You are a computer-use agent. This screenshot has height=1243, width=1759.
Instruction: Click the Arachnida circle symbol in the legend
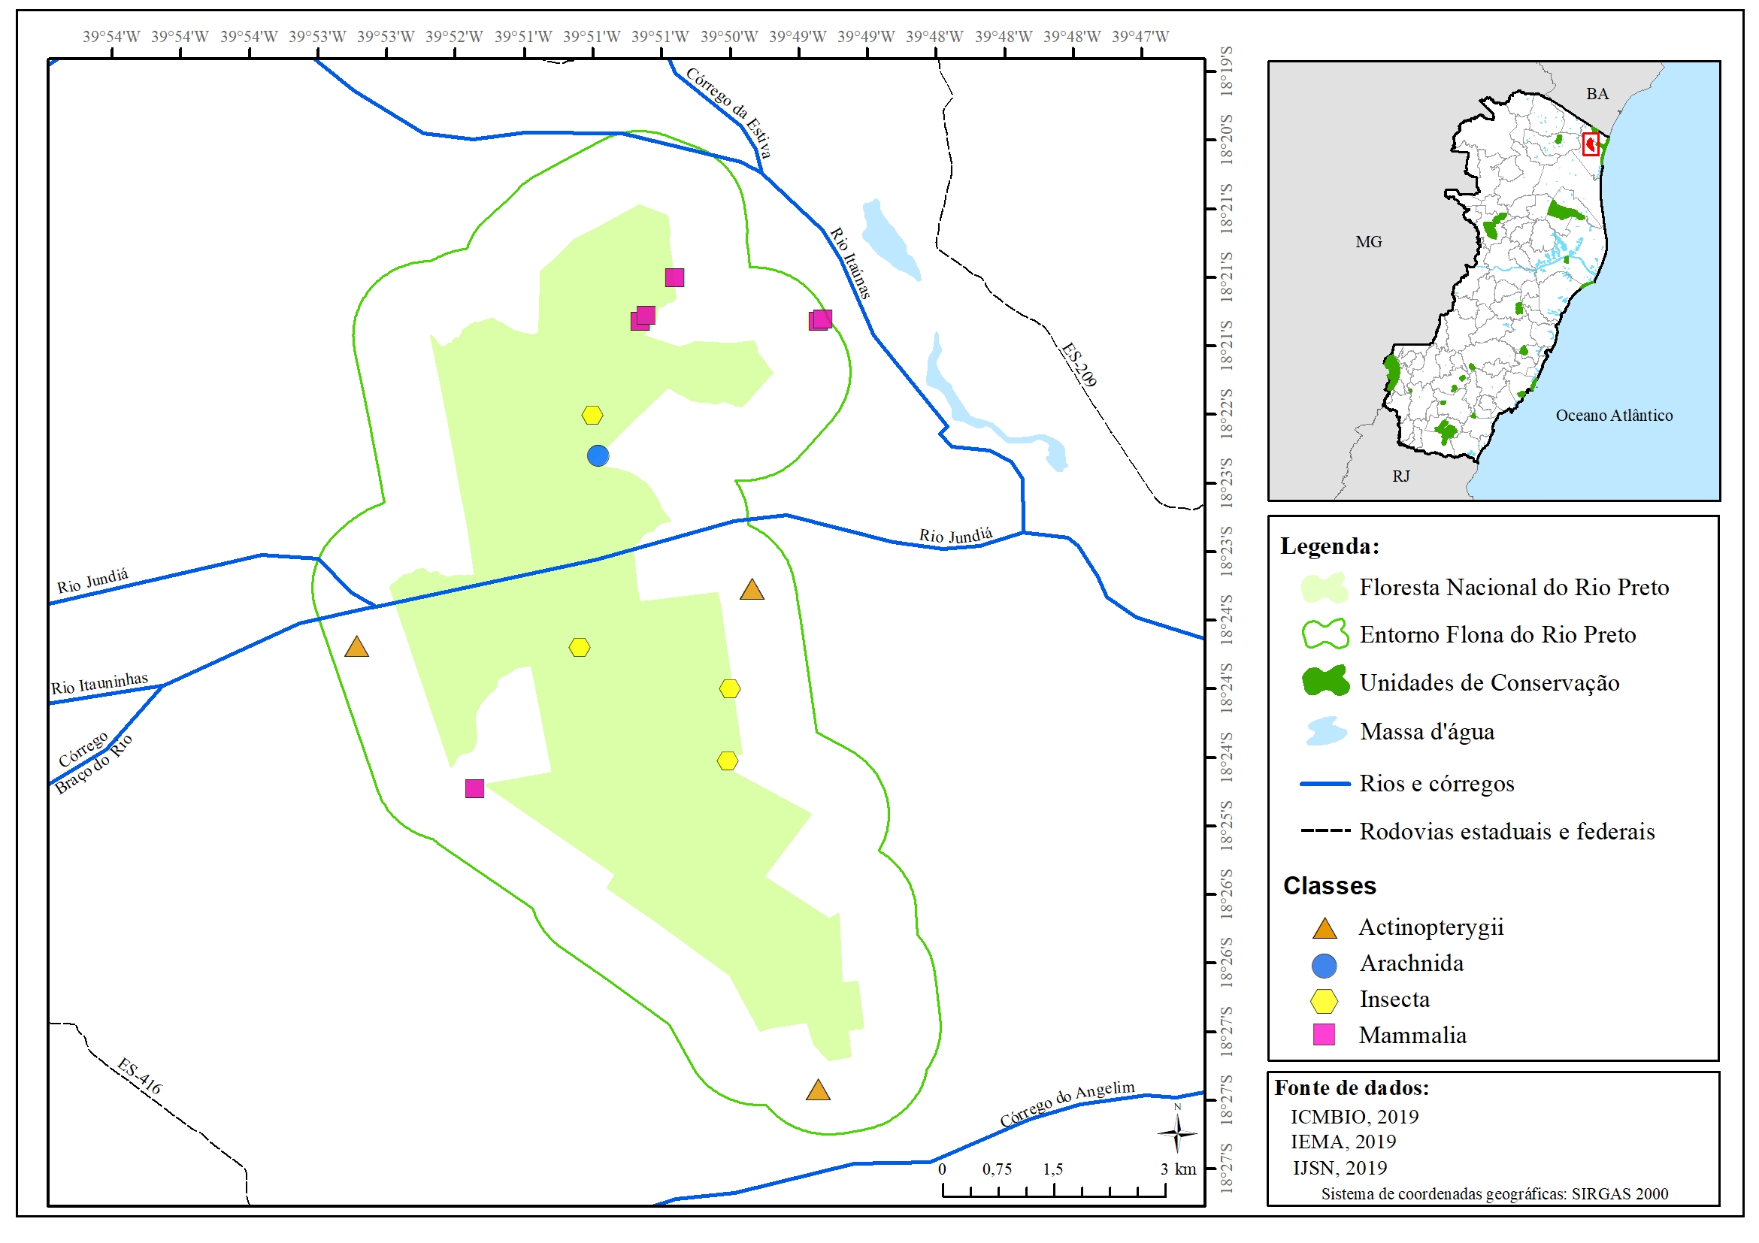(1325, 966)
